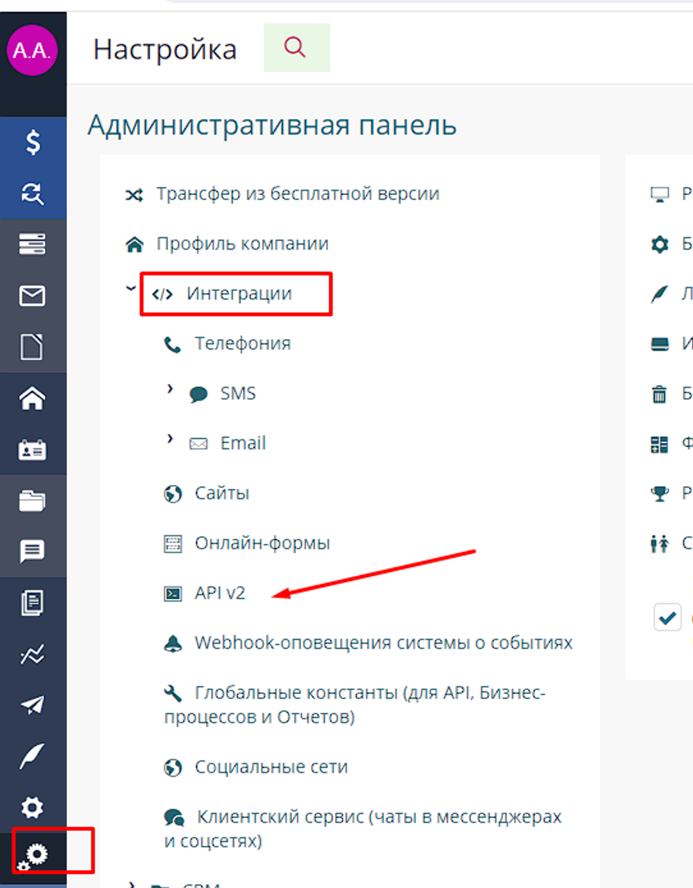Collapse the Интеграции tree section

click(131, 289)
